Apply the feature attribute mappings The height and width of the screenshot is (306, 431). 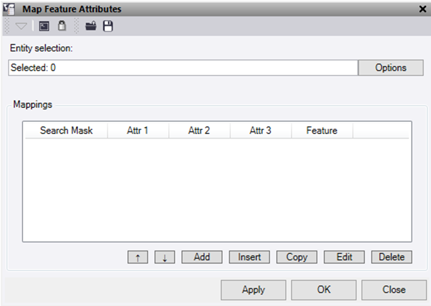point(253,290)
